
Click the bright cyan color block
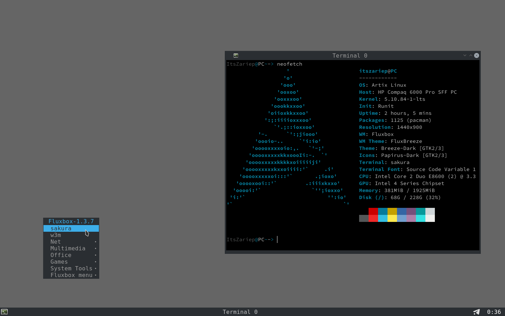click(420, 218)
